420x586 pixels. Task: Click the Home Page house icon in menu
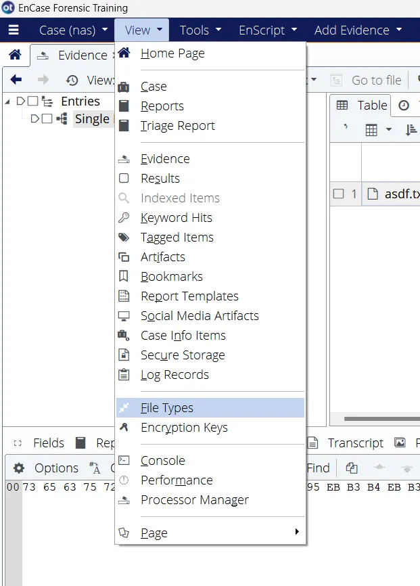(124, 53)
